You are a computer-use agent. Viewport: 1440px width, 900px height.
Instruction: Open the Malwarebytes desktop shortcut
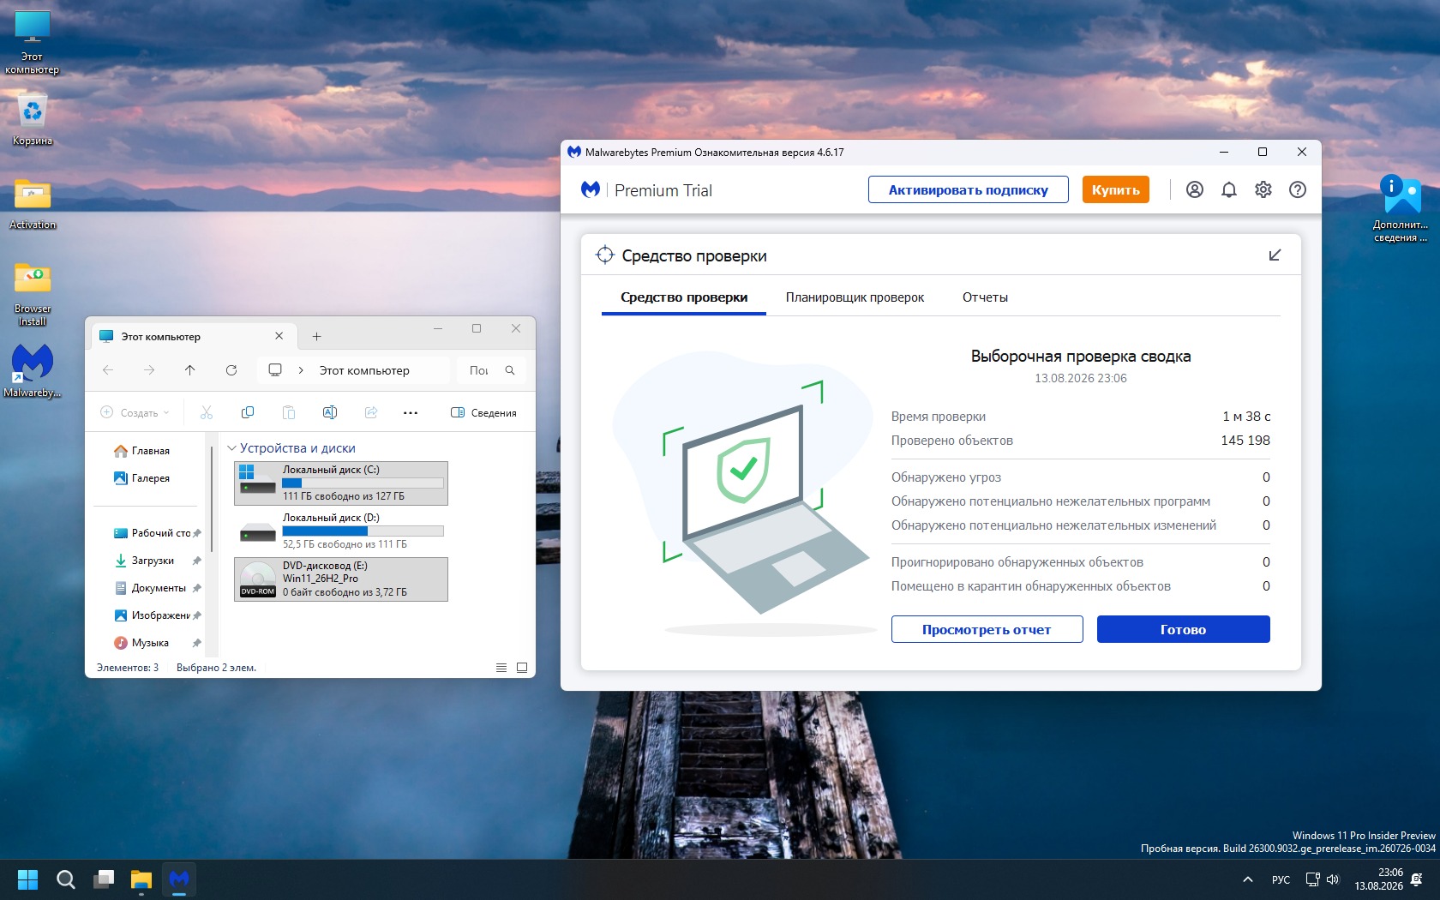click(x=33, y=370)
